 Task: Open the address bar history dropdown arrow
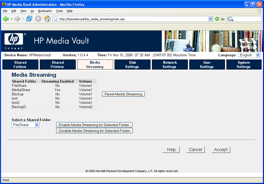210,19
